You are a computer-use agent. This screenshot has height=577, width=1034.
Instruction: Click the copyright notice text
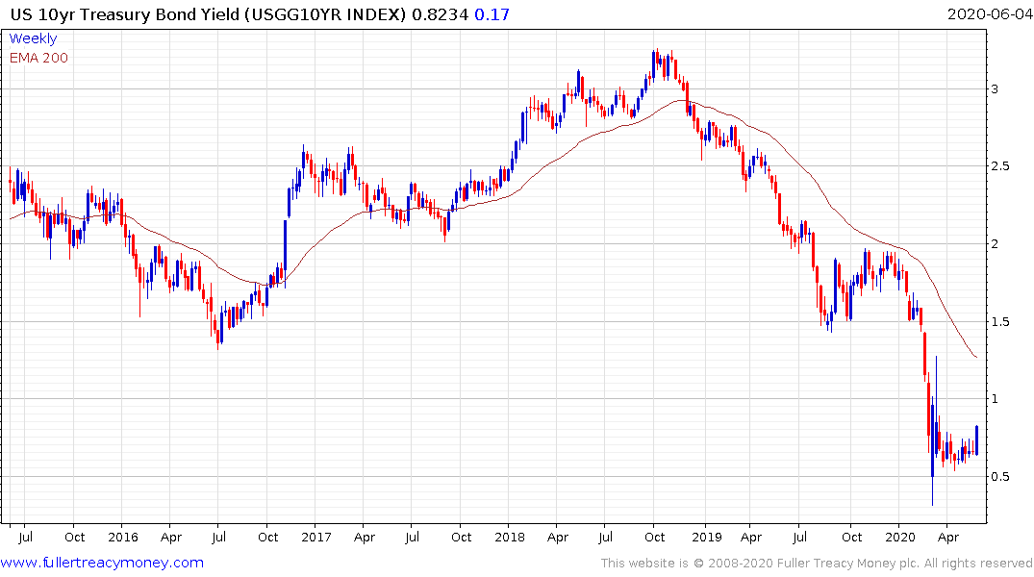pos(817,564)
